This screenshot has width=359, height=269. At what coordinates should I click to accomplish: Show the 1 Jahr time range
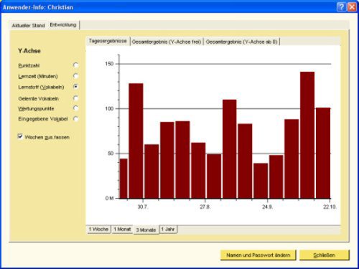pos(168,229)
